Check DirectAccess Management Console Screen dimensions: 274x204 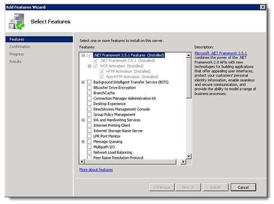click(x=89, y=109)
